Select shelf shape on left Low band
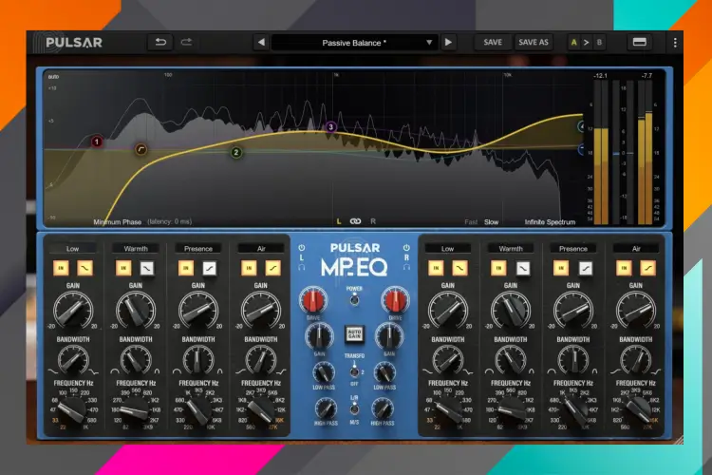Image resolution: width=712 pixels, height=475 pixels. click(84, 270)
